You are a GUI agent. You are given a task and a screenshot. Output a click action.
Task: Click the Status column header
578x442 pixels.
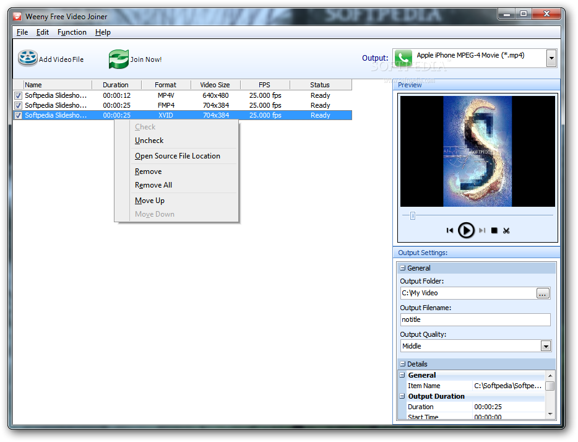click(321, 85)
